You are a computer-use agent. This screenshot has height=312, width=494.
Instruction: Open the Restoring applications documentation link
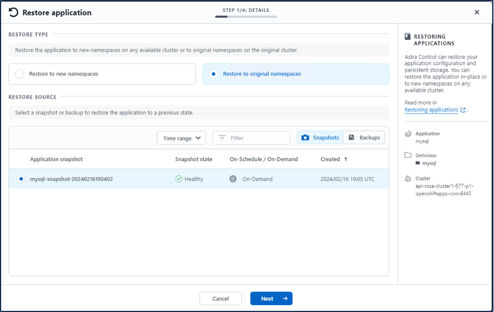pos(431,110)
